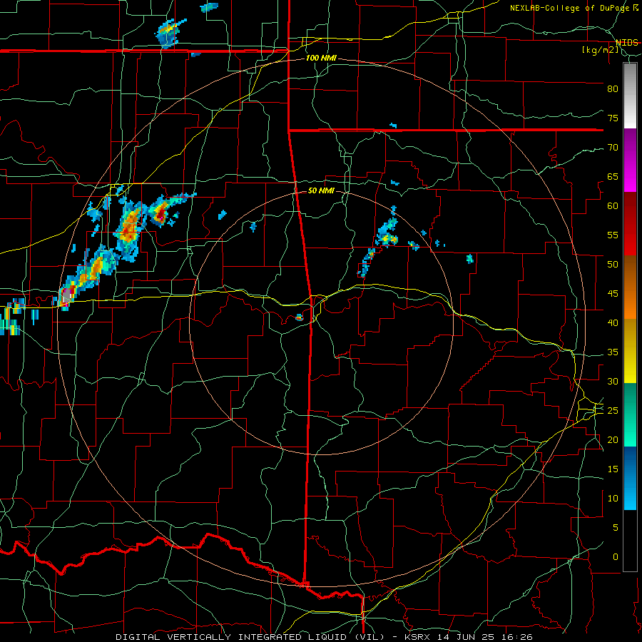Click the small storm cell near radar center
642x642 pixels.
[300, 317]
